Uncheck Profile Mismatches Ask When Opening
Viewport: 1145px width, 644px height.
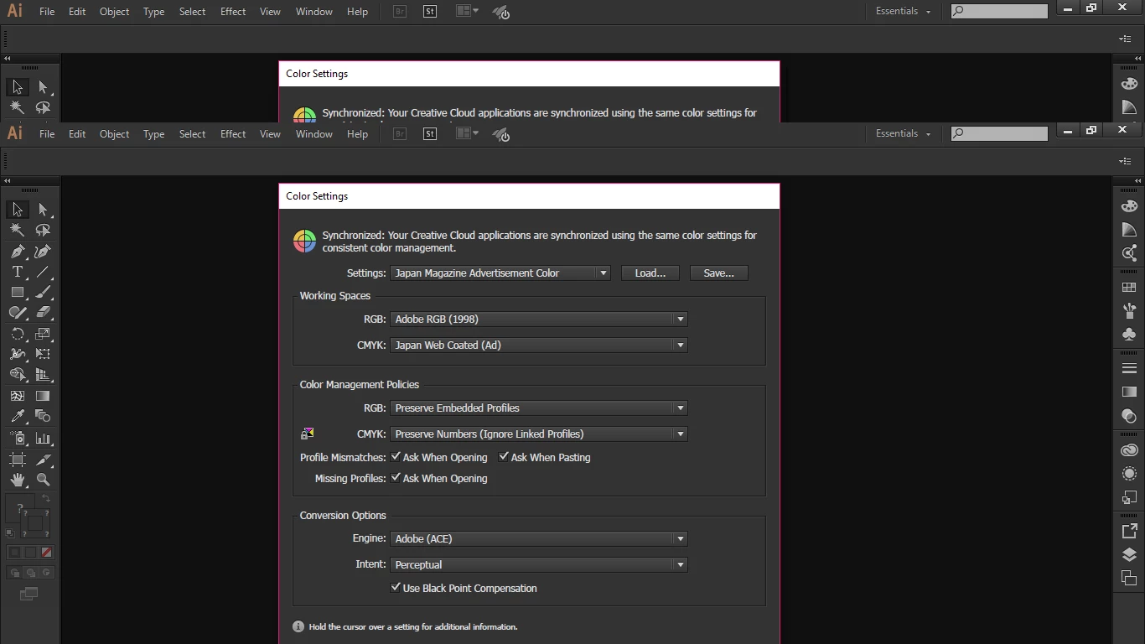click(x=396, y=457)
